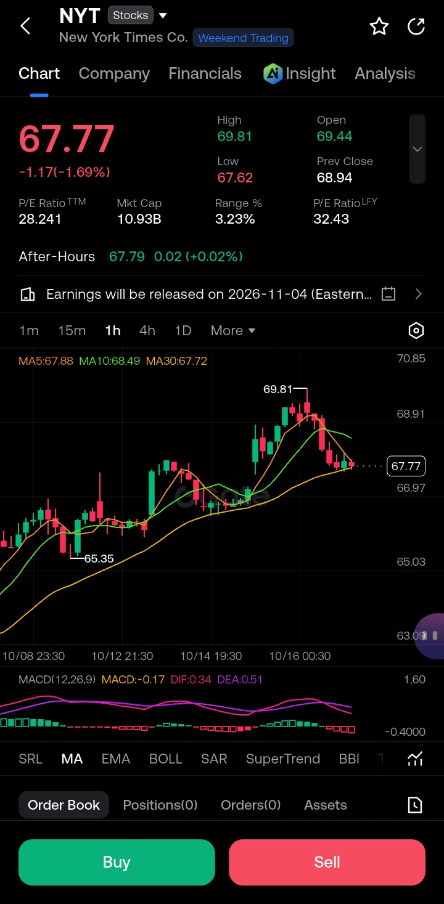Tap the MA10:68.49 legend value
The width and height of the screenshot is (444, 904).
pyautogui.click(x=110, y=361)
